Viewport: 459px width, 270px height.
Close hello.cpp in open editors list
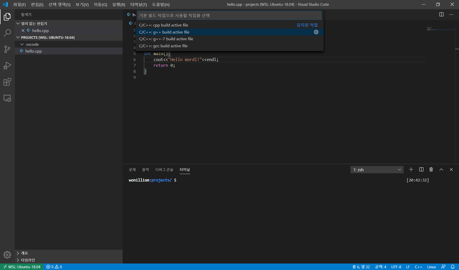23,30
